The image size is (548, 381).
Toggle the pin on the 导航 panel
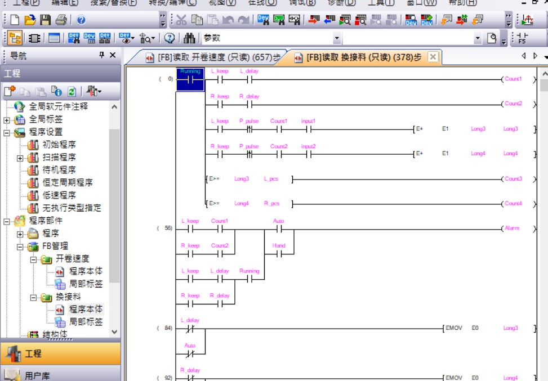click(102, 55)
